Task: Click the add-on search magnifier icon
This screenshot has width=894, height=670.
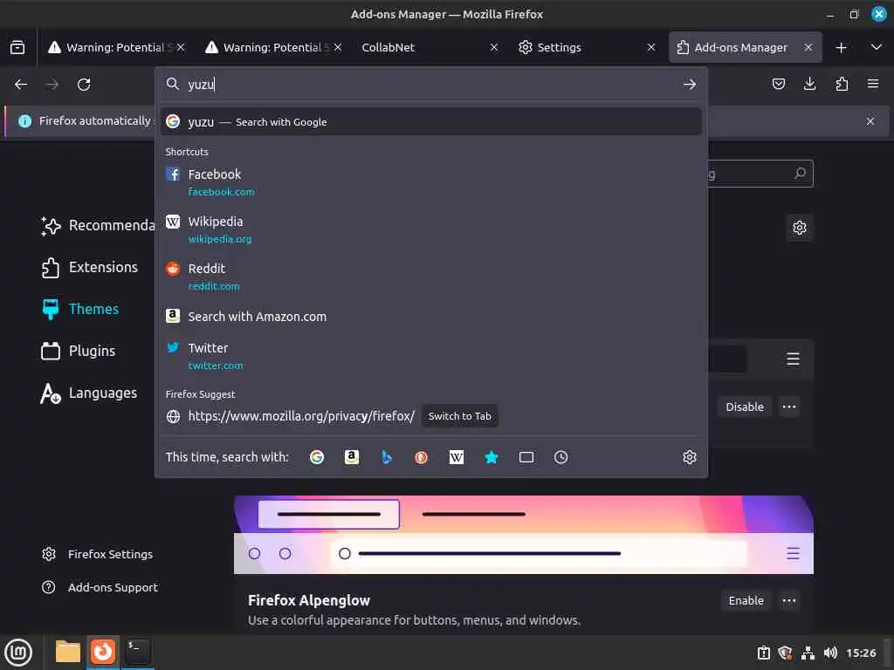Action: pyautogui.click(x=800, y=174)
